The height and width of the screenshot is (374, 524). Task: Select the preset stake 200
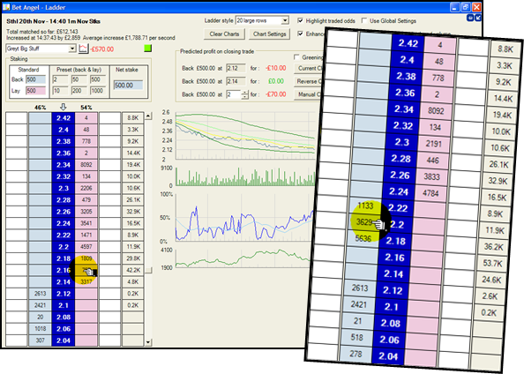[79, 91]
